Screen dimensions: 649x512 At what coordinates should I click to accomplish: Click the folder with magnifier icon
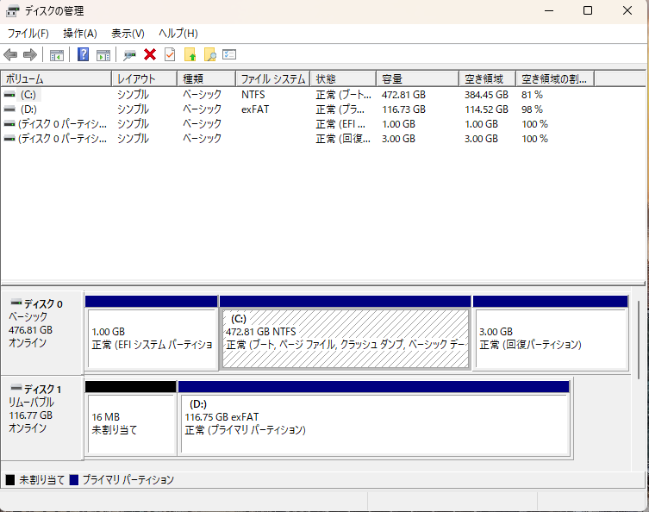coord(209,54)
